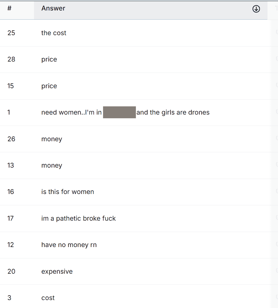
Task: Select response number 3 'cost'
Action: pos(139,296)
